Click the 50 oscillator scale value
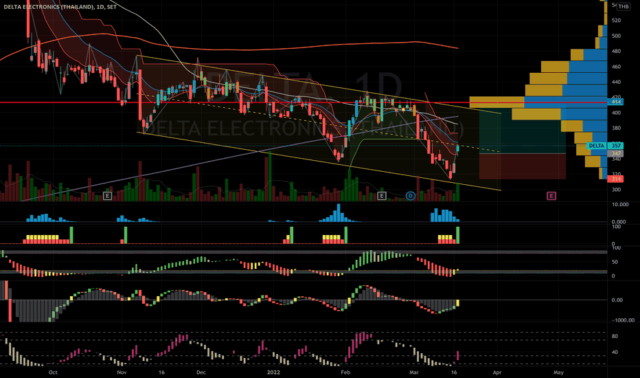Viewport: 640px width, 378px height. [615, 262]
